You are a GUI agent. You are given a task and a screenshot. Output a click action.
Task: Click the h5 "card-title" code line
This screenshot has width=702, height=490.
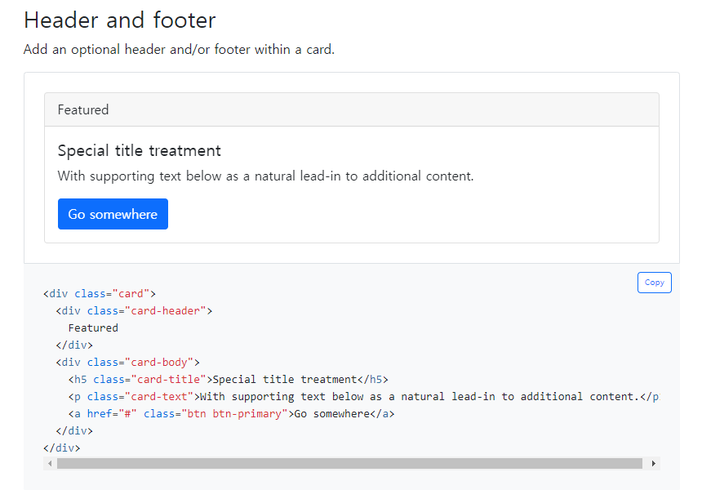229,379
